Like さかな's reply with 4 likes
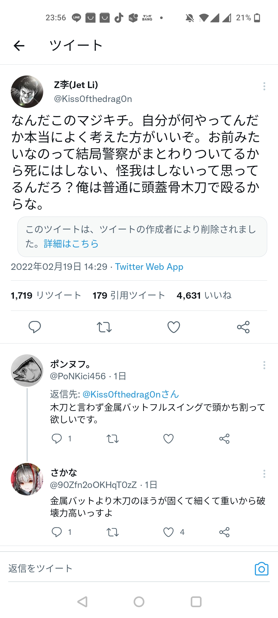This screenshot has height=618, width=278. pyautogui.click(x=169, y=532)
